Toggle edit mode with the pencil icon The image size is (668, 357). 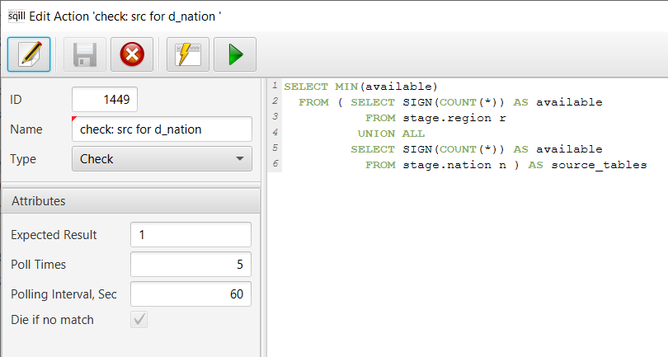[30, 55]
